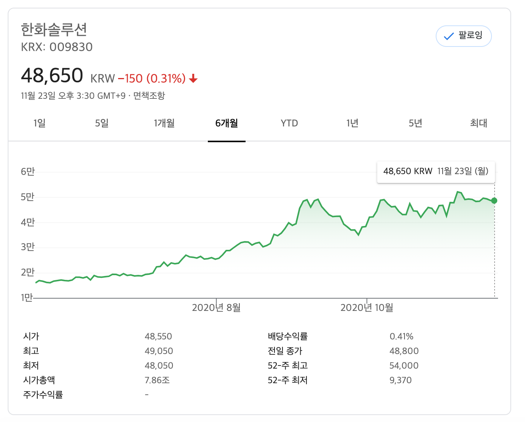This screenshot has width=525, height=422.
Task: Click the KRW currency label beside price
Action: click(x=103, y=79)
